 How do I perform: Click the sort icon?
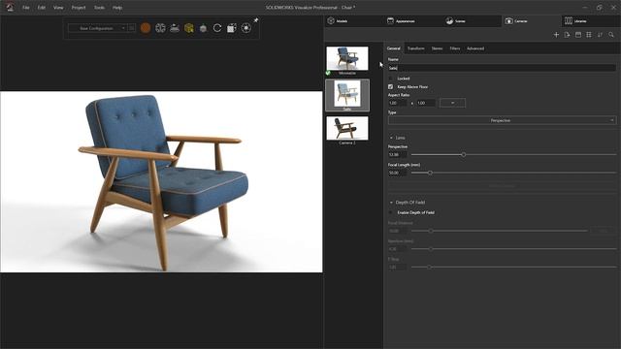click(600, 35)
